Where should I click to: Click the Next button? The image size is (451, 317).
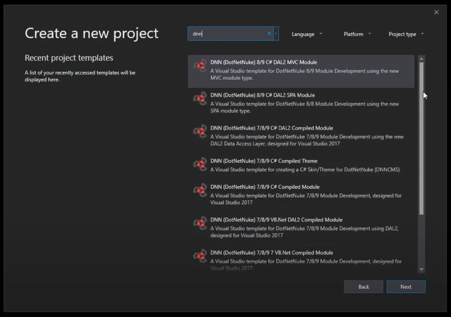tap(405, 287)
